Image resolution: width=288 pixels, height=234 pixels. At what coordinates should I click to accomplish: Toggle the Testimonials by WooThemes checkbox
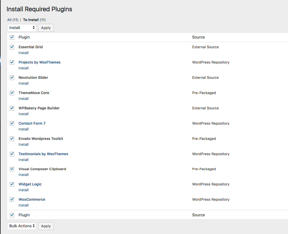[12, 154]
